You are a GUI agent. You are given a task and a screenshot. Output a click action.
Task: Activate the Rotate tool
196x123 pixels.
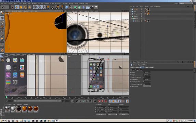click(25, 7)
